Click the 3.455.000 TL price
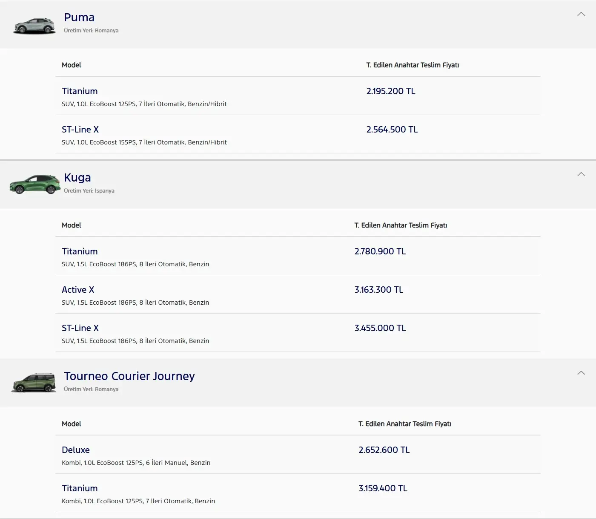Screen dimensions: 596x519 coord(380,328)
